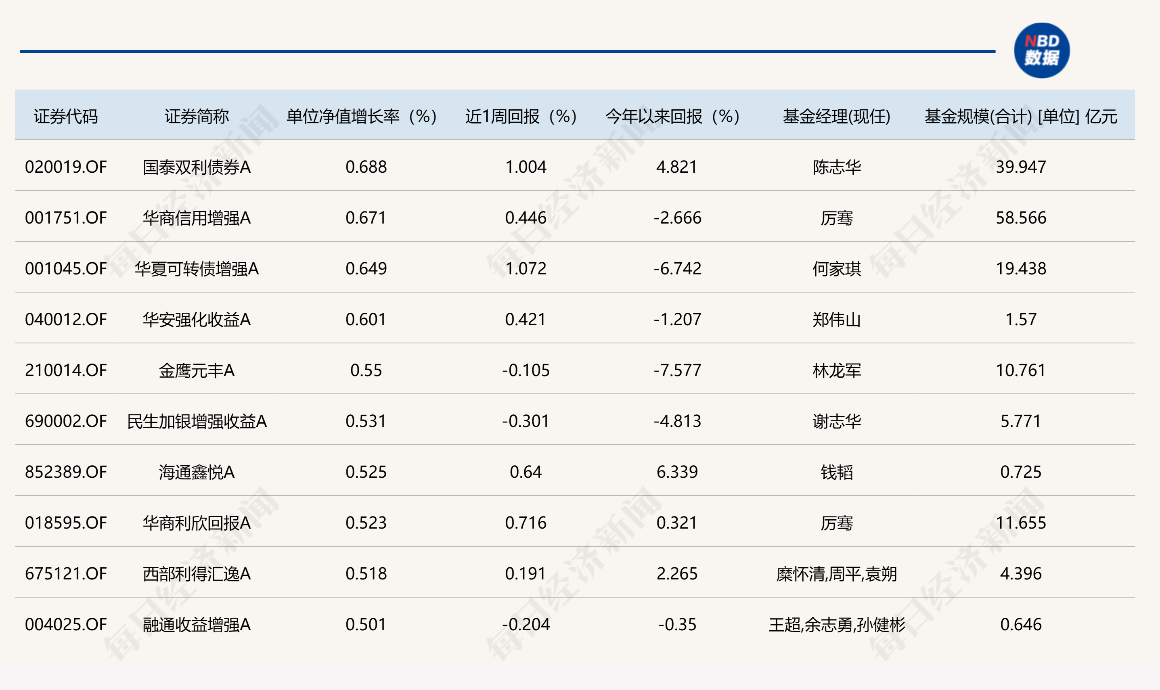Select fund code 020019.OF
This screenshot has width=1160, height=690.
tap(65, 167)
